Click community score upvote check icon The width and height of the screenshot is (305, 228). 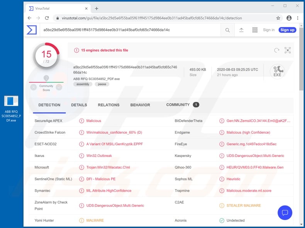59,87
